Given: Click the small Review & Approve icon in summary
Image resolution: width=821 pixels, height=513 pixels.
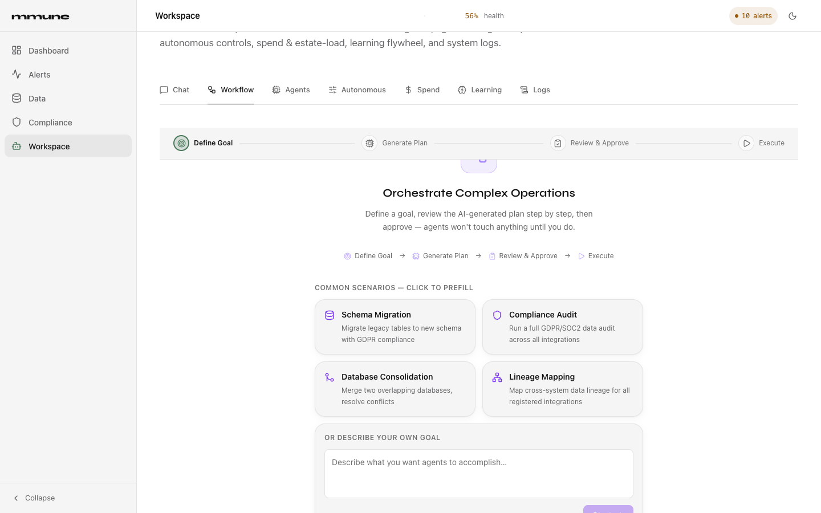Looking at the screenshot, I should coord(492,256).
